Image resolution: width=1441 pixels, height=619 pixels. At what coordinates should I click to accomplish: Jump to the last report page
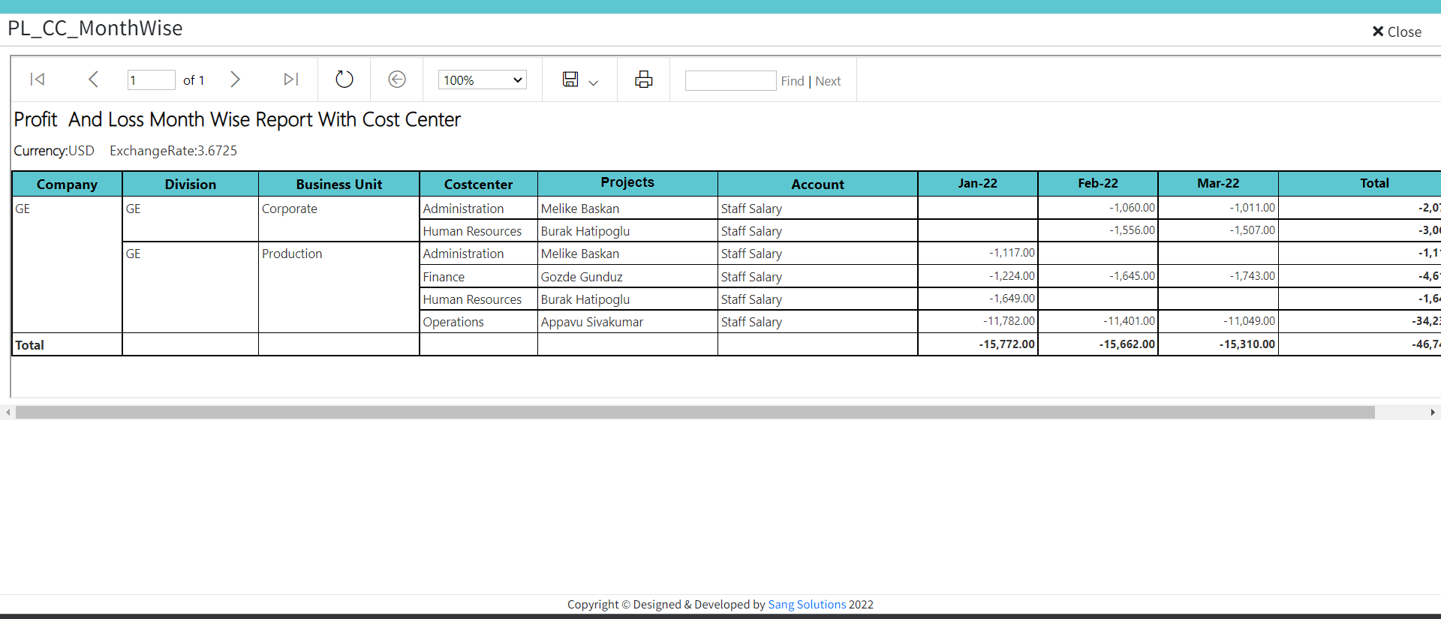pos(291,80)
